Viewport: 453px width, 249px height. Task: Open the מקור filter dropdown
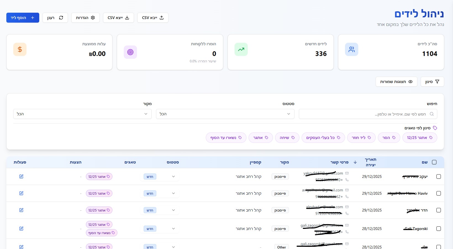pyautogui.click(x=82, y=114)
